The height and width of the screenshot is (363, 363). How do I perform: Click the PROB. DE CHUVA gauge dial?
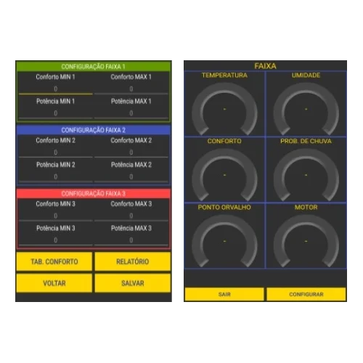point(306,175)
